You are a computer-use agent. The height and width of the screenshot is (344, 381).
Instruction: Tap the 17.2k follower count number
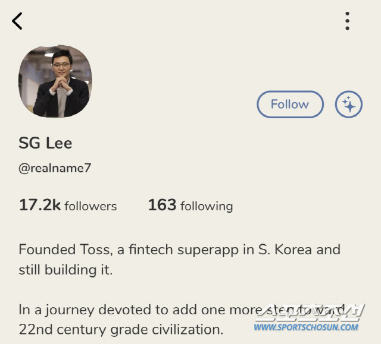pos(39,206)
